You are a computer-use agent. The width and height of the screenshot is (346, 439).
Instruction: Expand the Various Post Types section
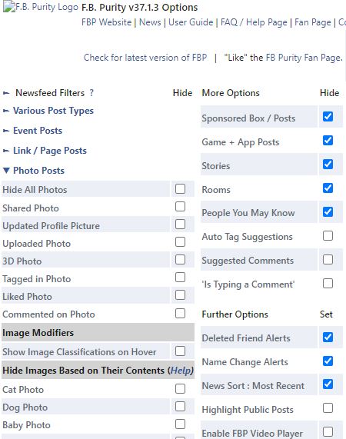tap(53, 111)
